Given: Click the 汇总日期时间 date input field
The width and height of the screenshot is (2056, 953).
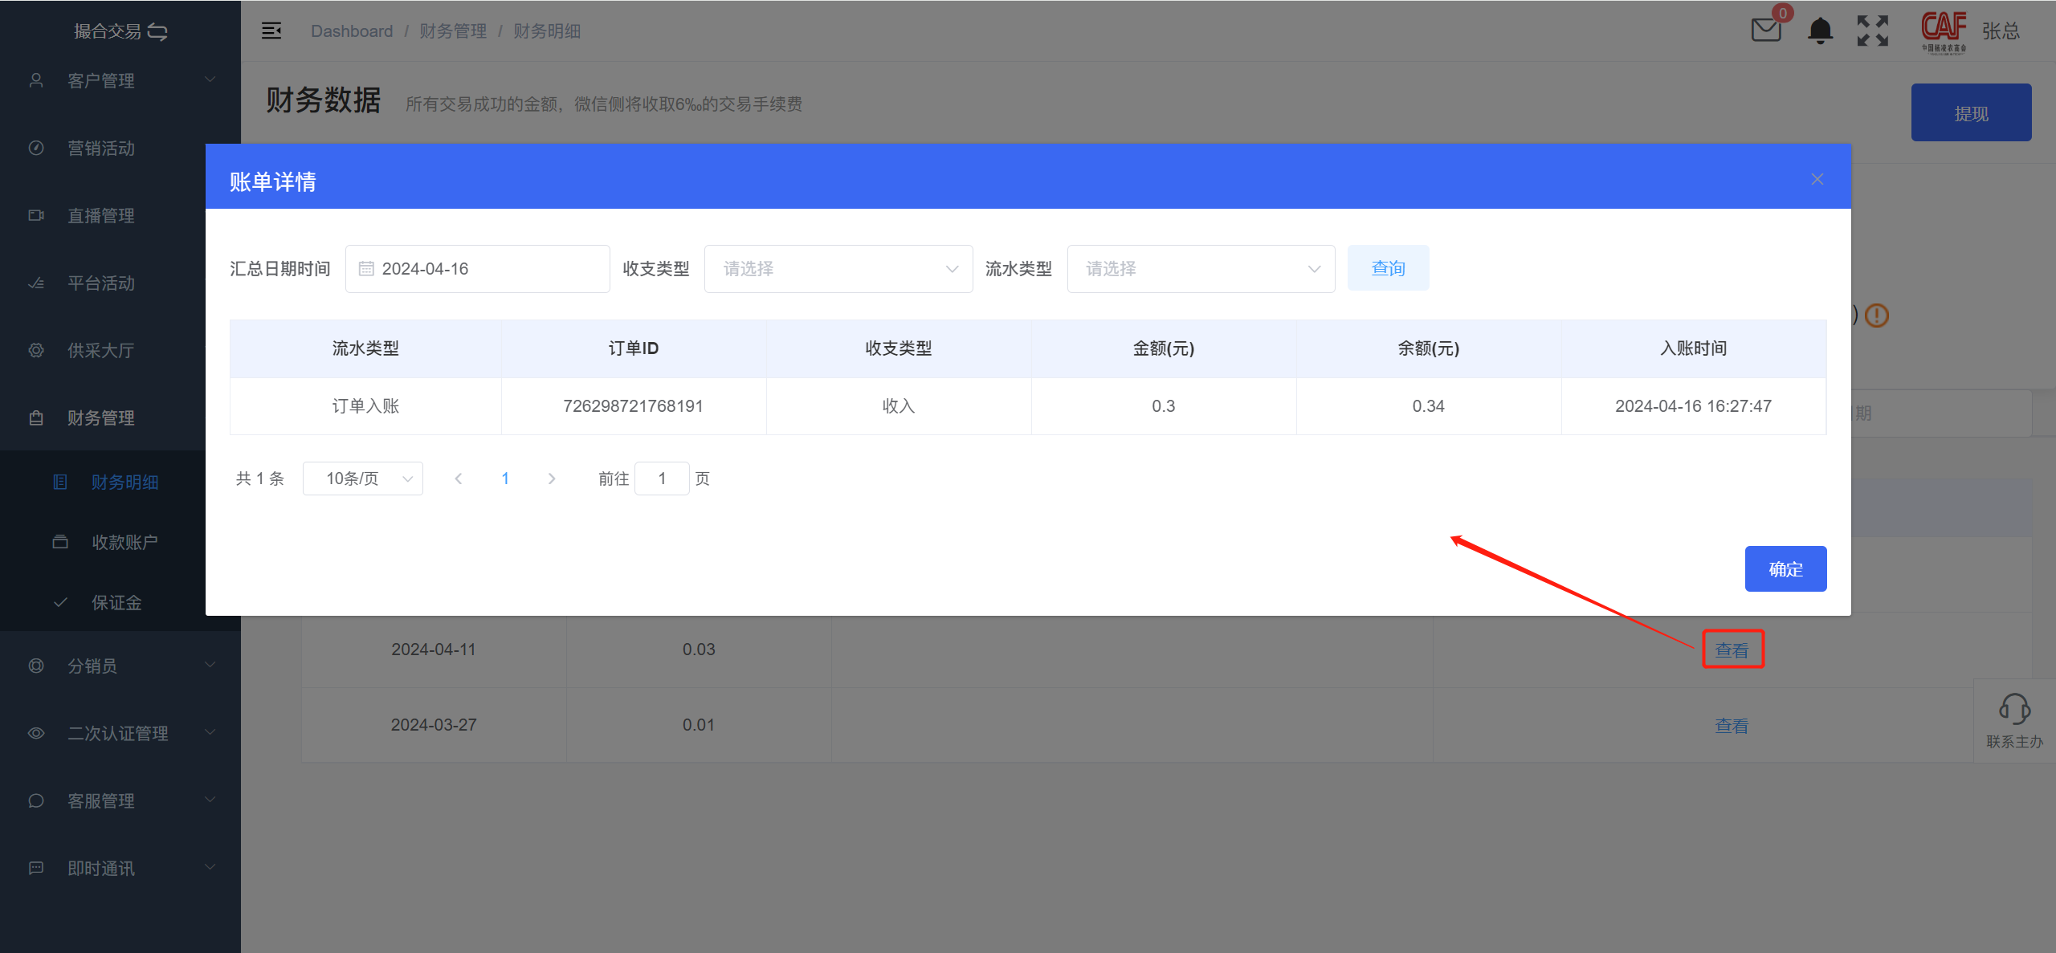Looking at the screenshot, I should point(478,269).
